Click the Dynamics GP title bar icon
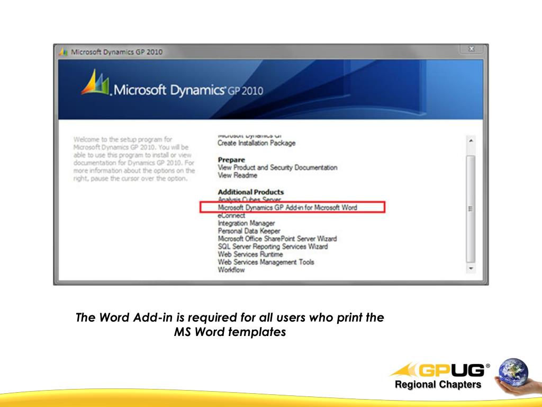This screenshot has width=542, height=407. pos(64,52)
